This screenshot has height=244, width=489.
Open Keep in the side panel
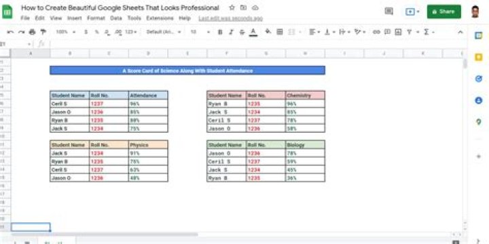click(x=478, y=57)
